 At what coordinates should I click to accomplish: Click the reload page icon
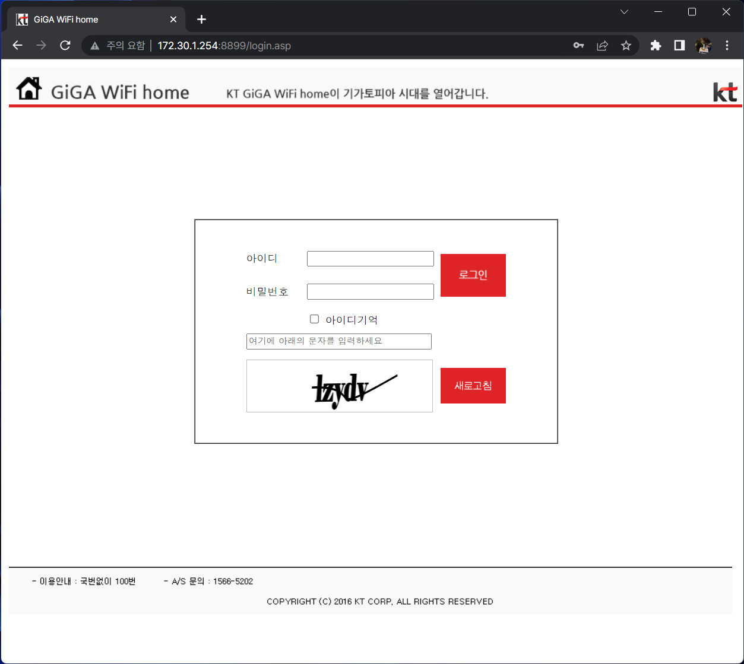[x=65, y=45]
